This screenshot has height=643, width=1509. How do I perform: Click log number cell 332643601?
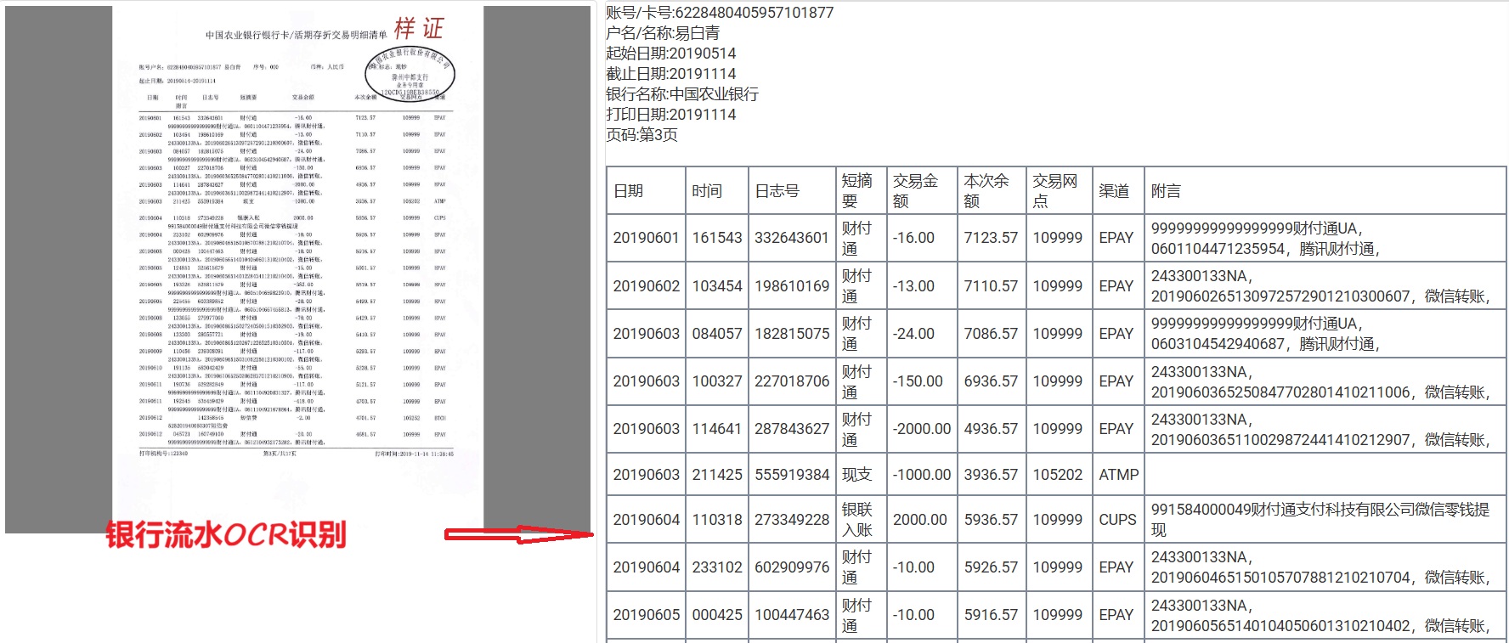click(x=792, y=238)
